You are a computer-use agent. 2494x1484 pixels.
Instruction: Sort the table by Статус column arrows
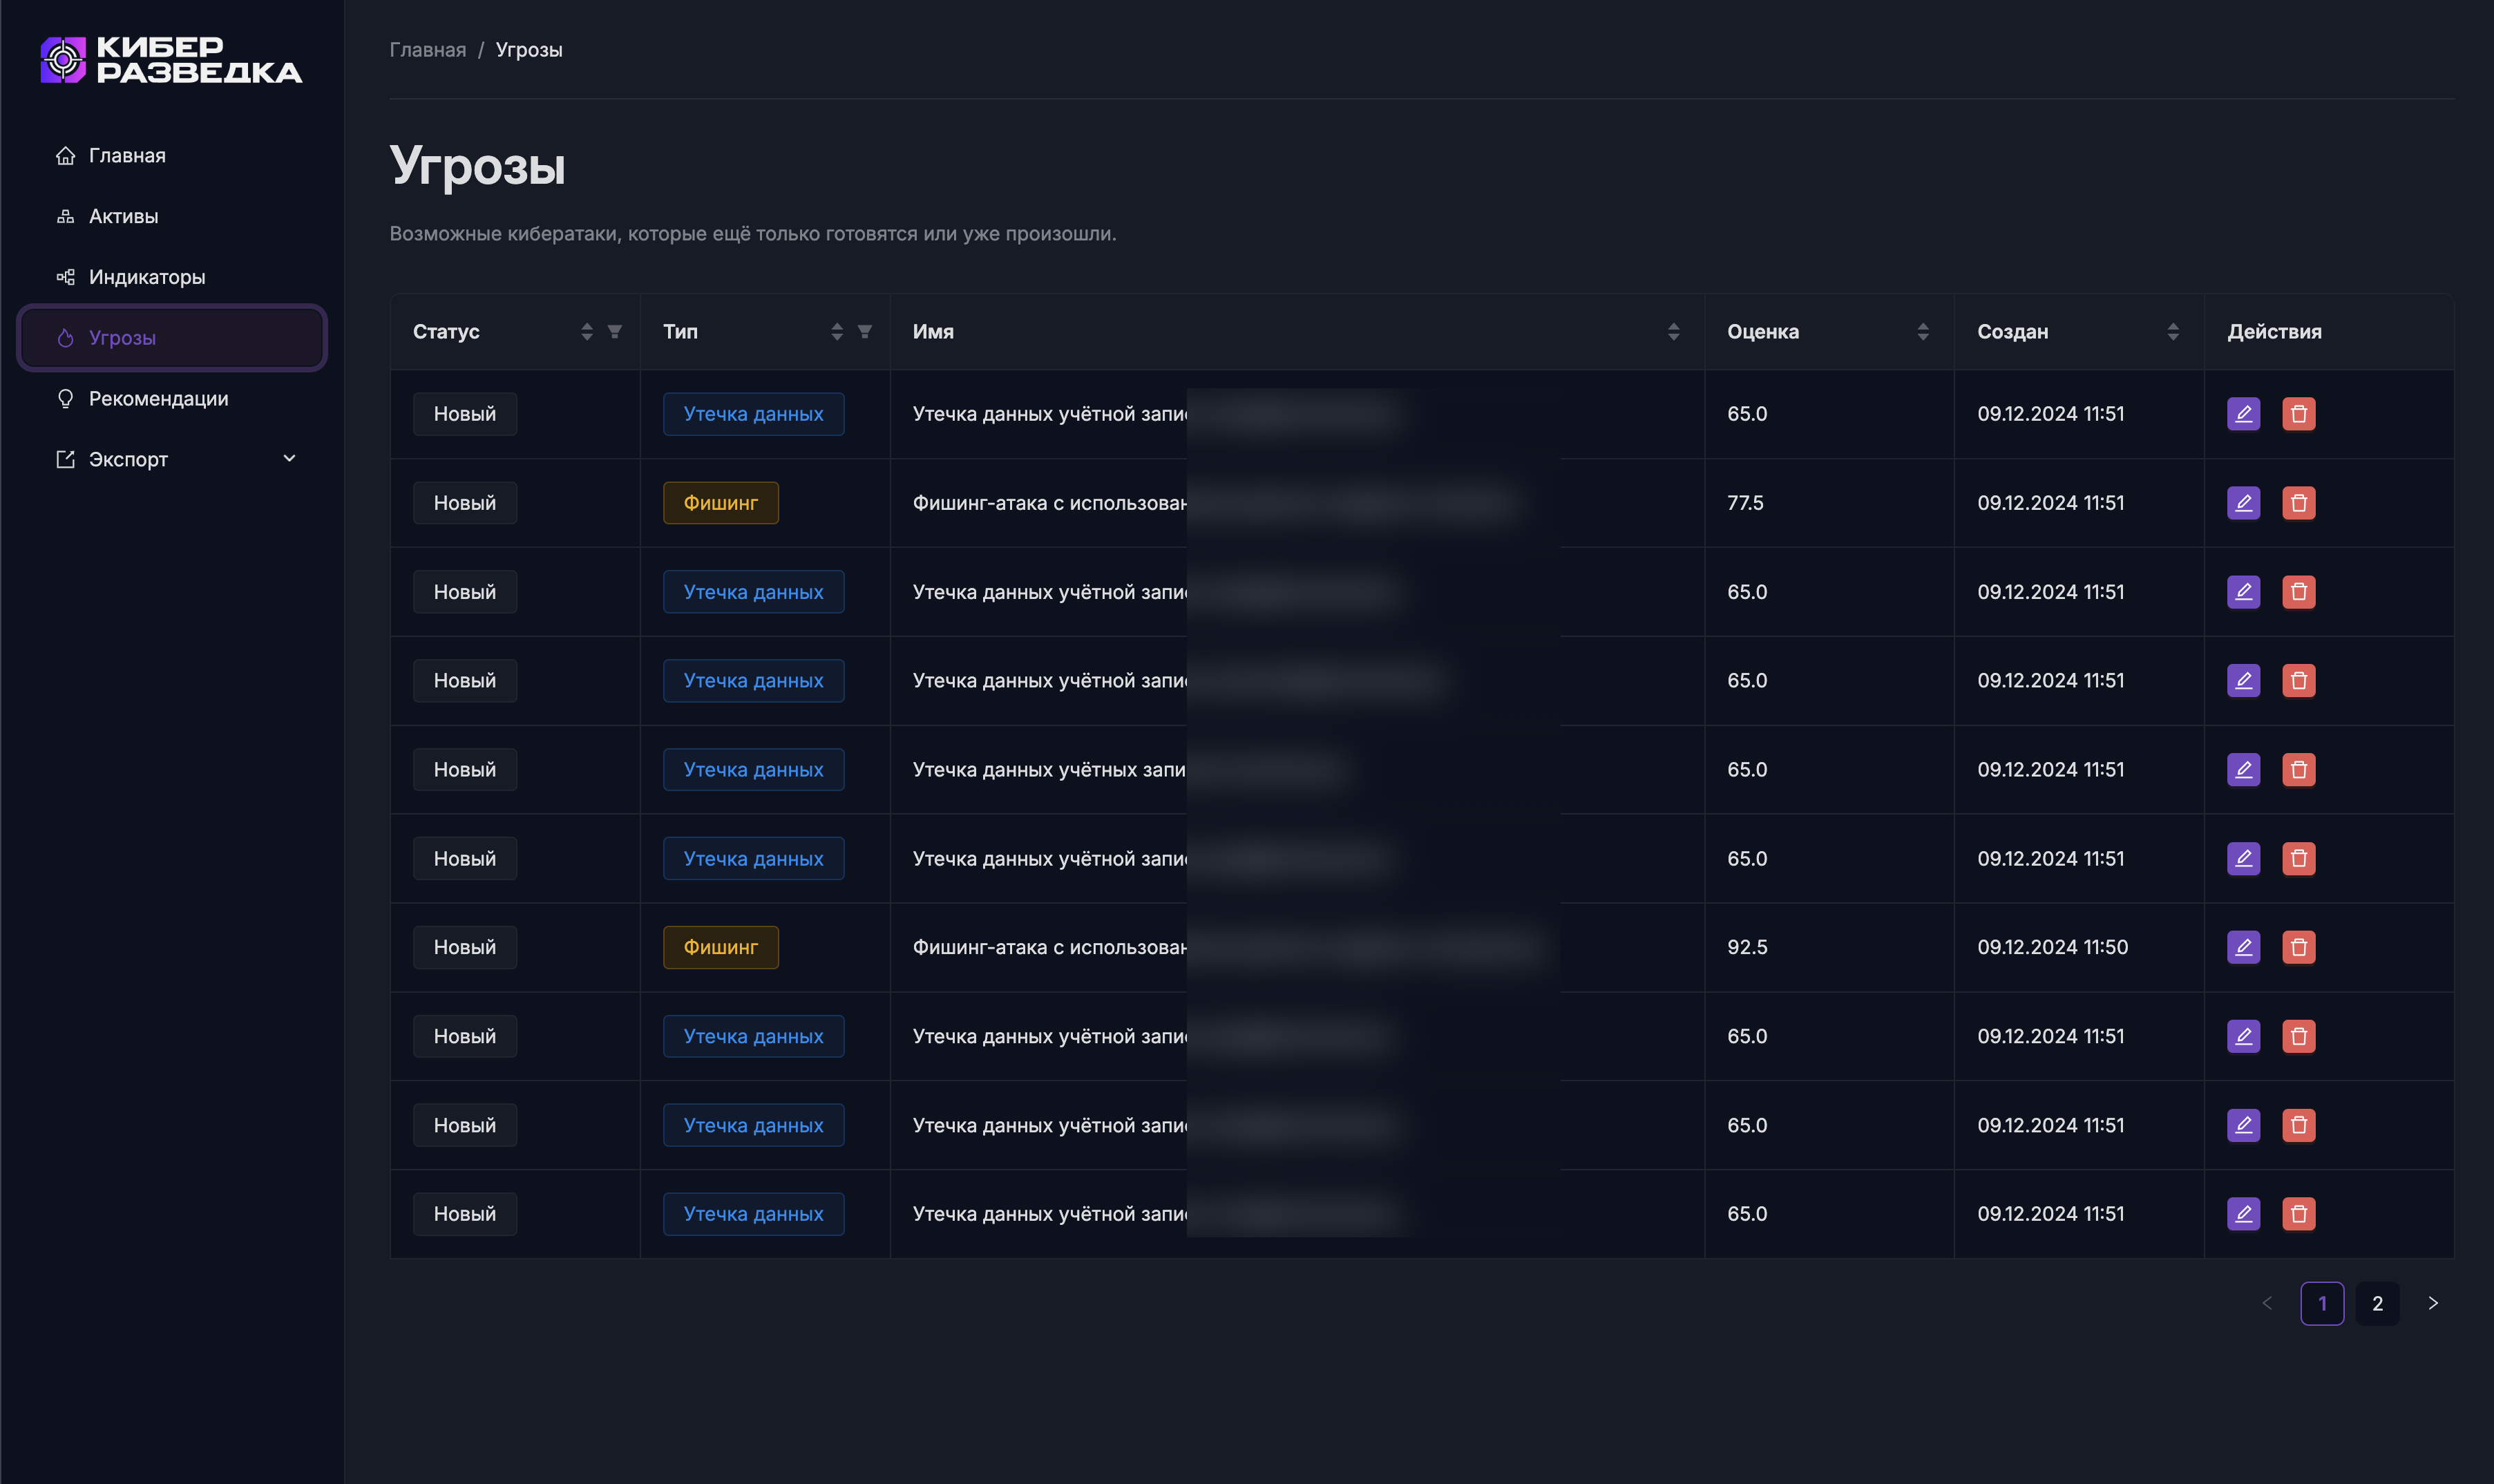click(x=587, y=332)
